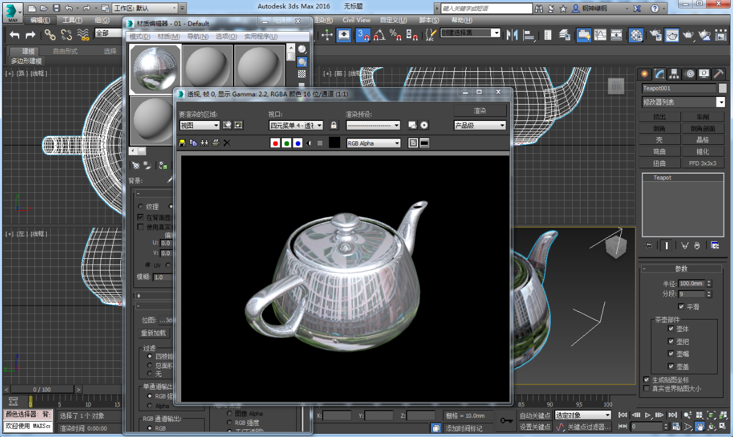Click the Link selection chain icon
The height and width of the screenshot is (437, 733).
[x=50, y=35]
